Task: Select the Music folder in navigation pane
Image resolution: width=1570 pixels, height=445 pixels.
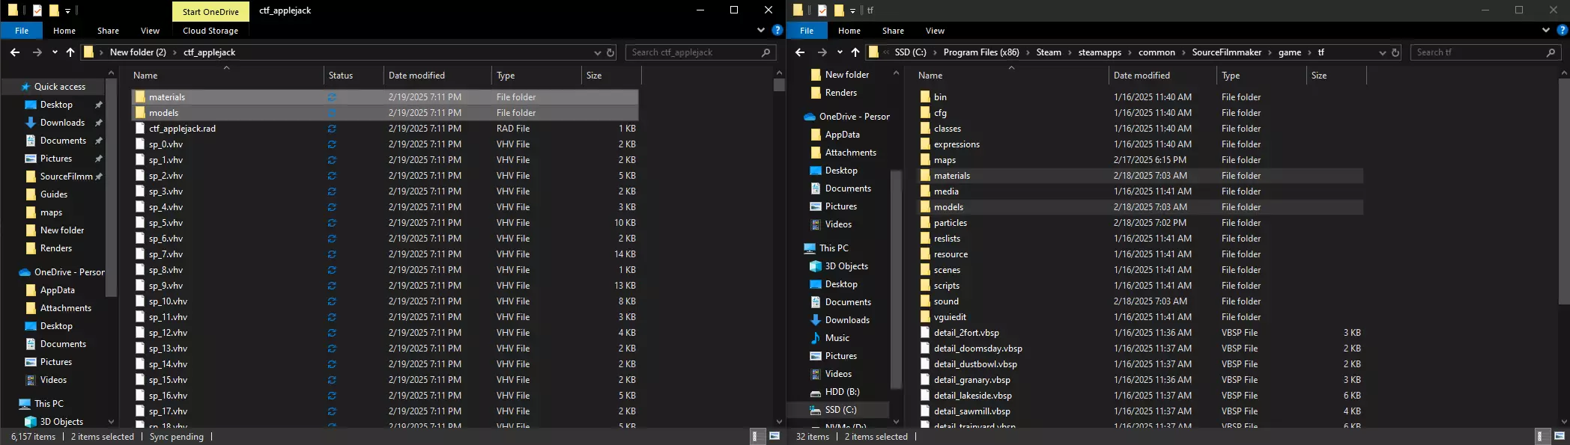Action: coord(837,338)
